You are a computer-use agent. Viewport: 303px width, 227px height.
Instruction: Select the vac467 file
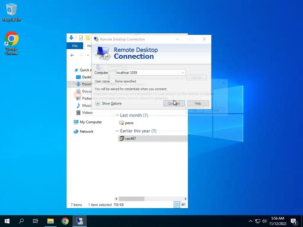(x=153, y=139)
